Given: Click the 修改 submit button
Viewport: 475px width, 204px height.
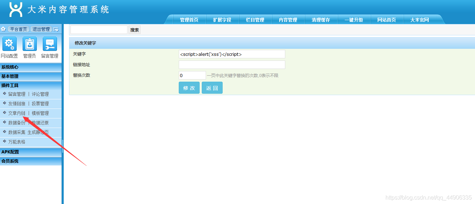Looking at the screenshot, I should pyautogui.click(x=189, y=88).
